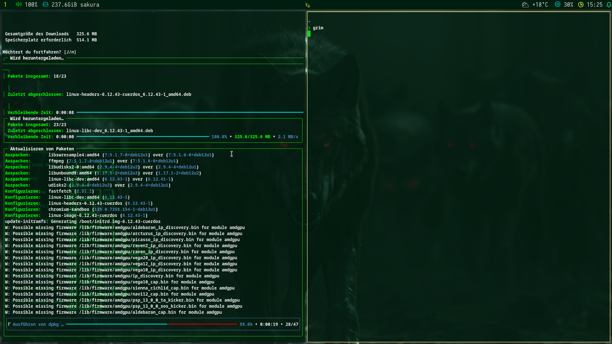Click the 'Möchtest du fortfahren? [J/n]' prompt line
612x344 pixels.
[39, 52]
